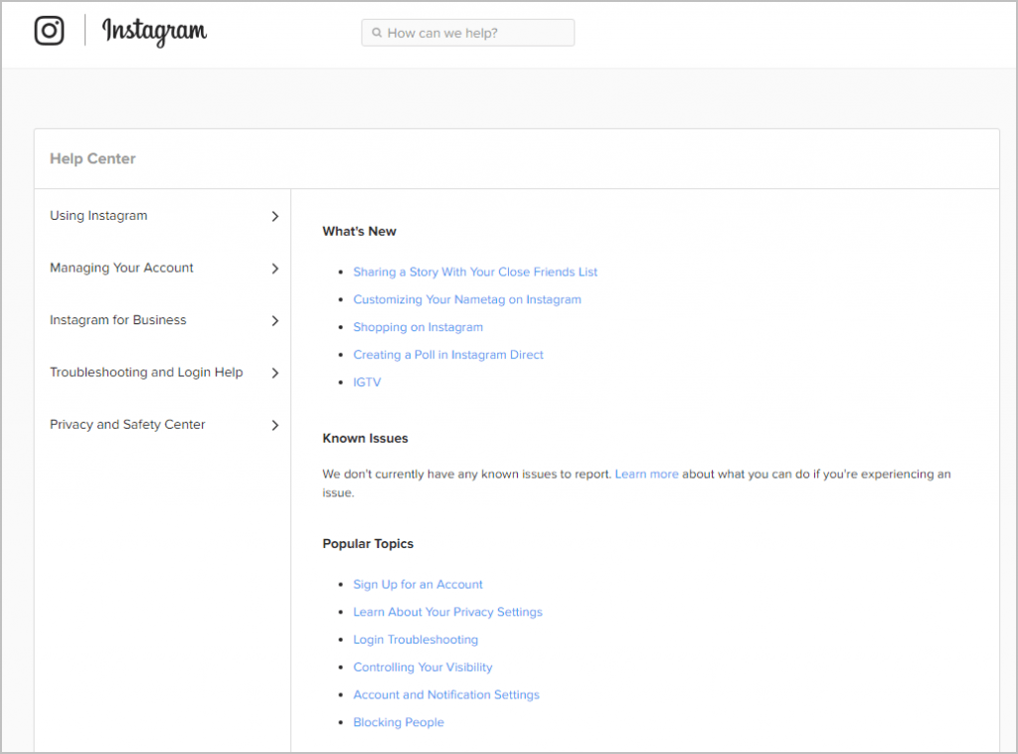Click the 'Popular Topics' heading
Viewport: 1018px width, 754px height.
368,543
